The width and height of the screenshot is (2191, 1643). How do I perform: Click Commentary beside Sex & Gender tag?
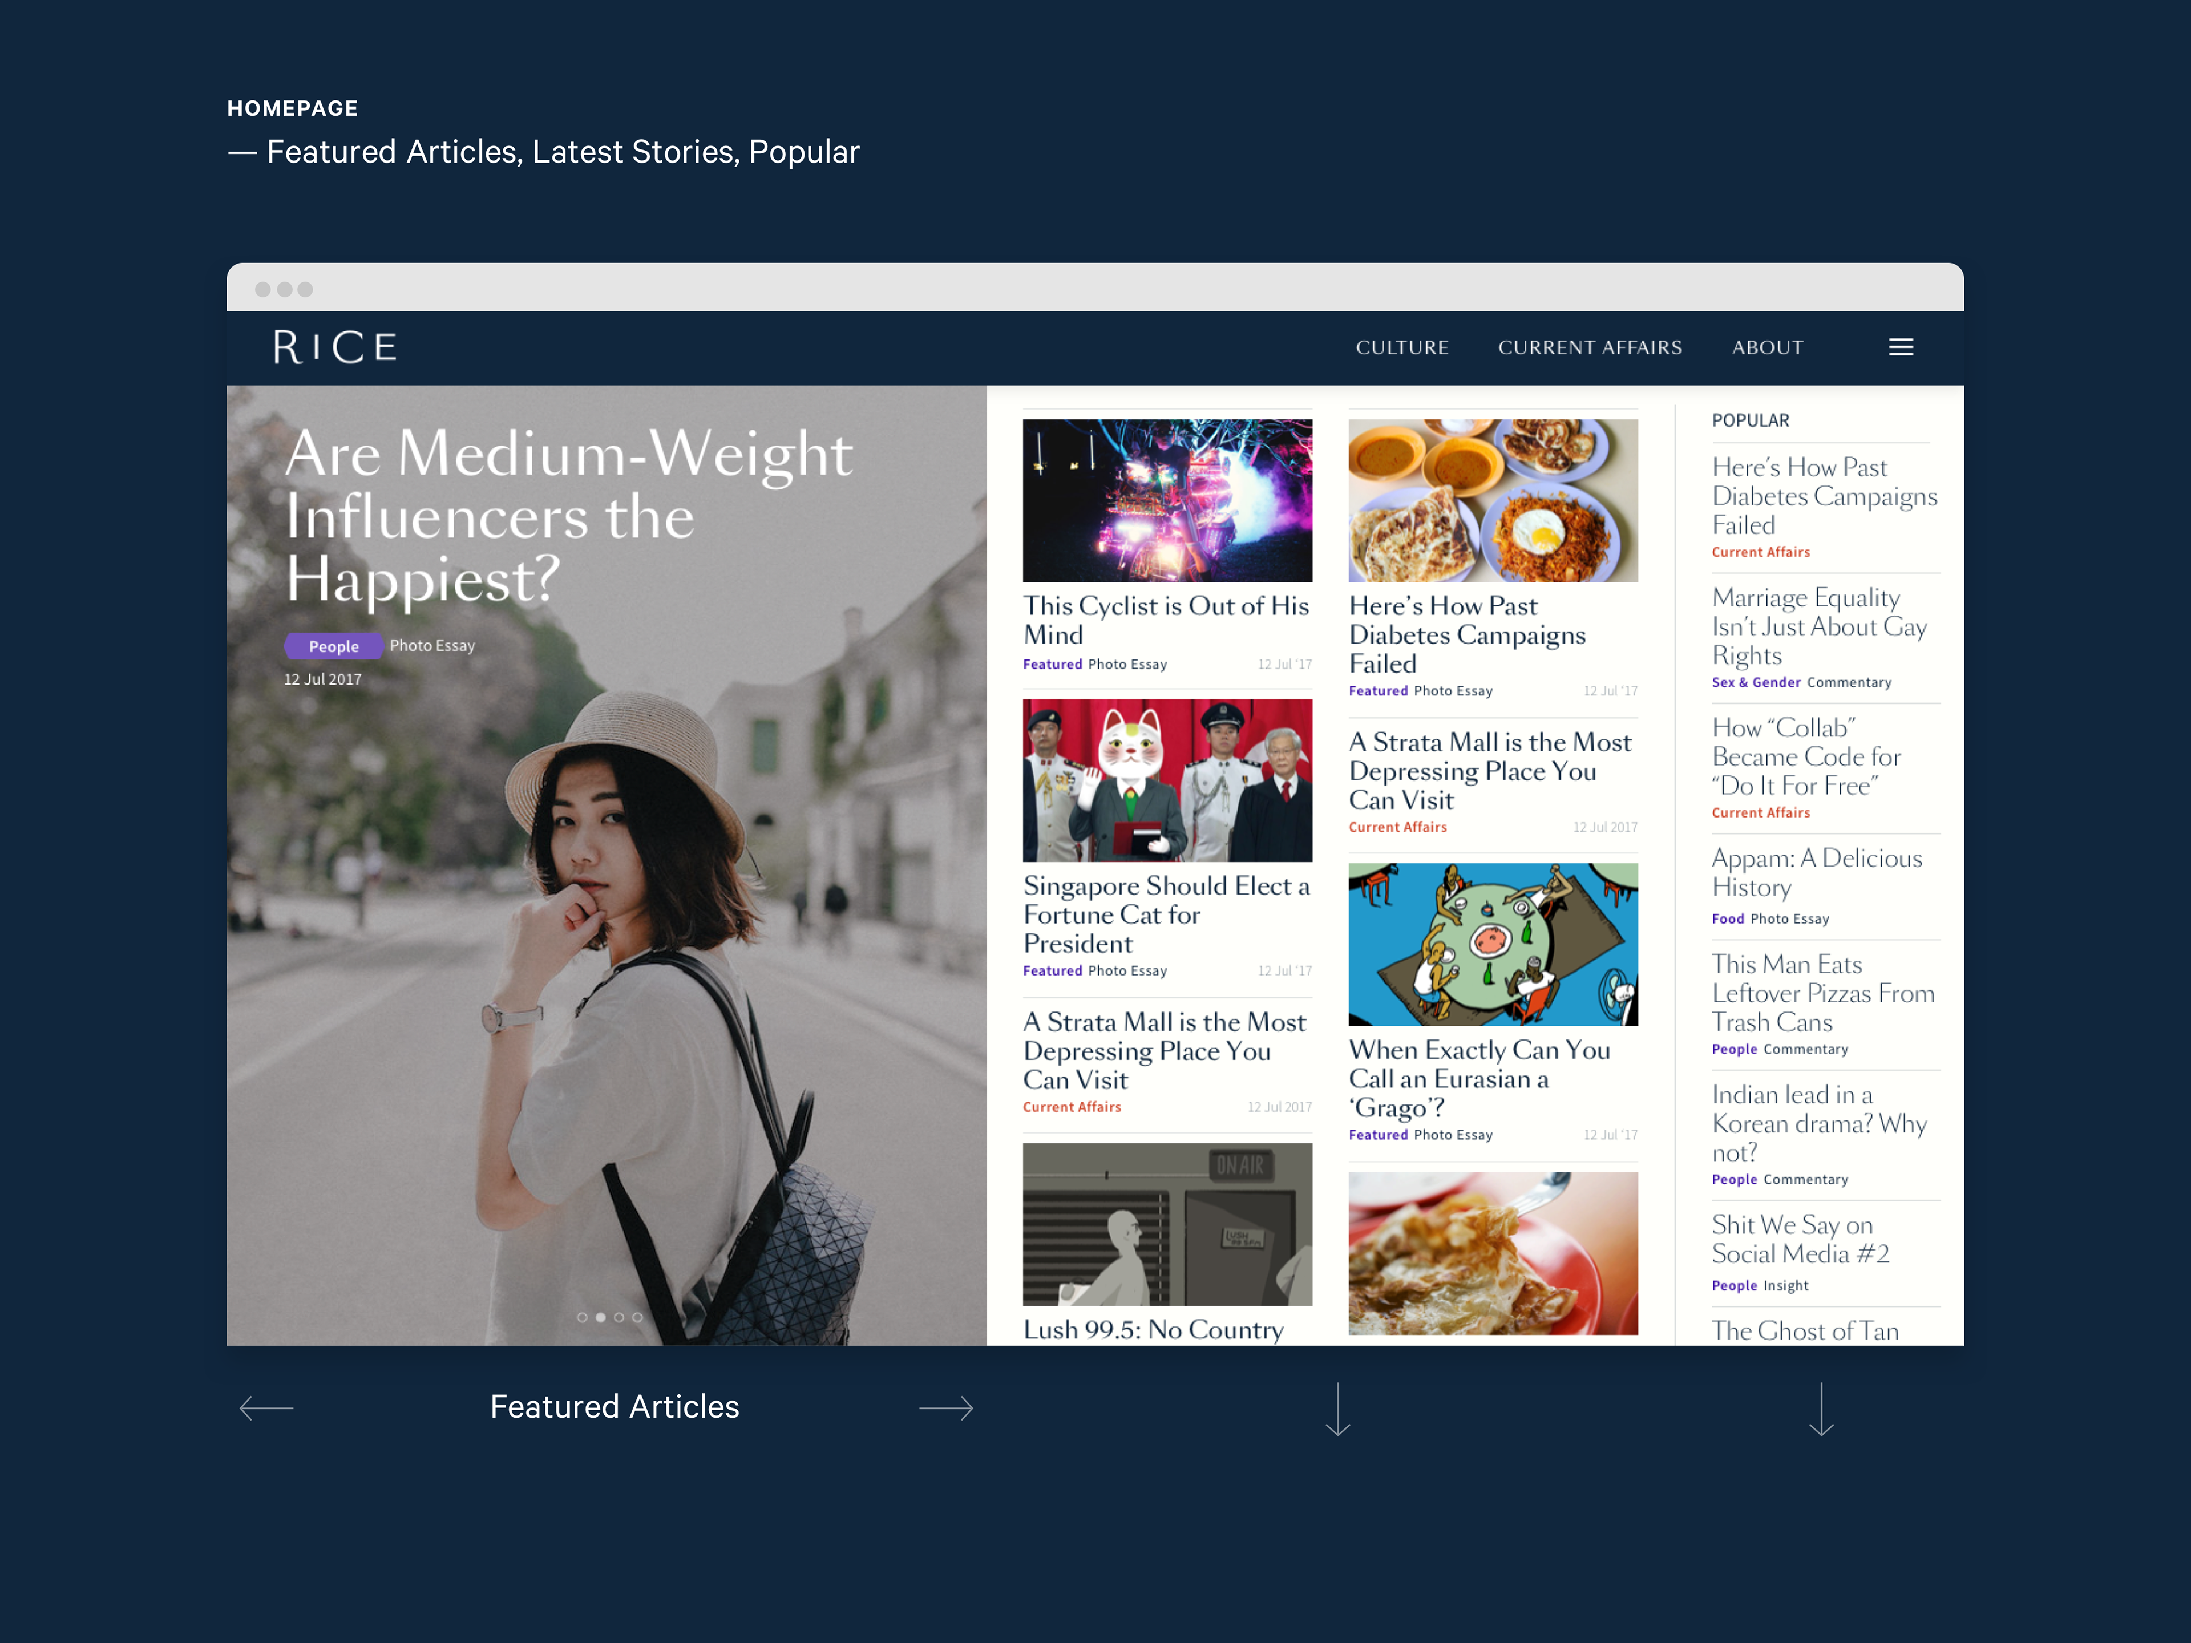tap(1848, 682)
